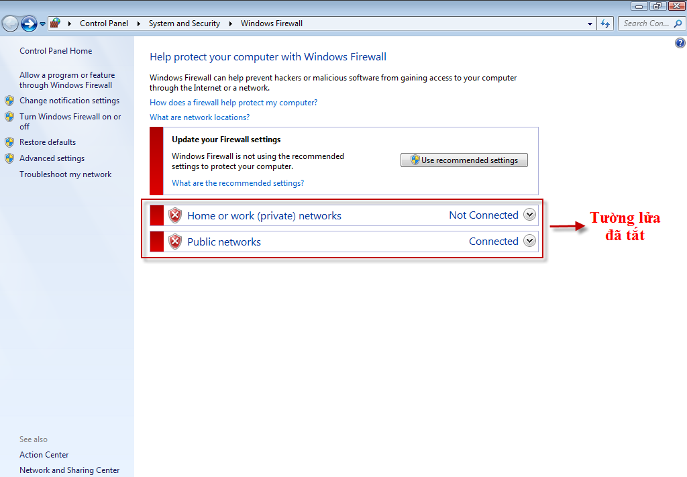Viewport: 687px width, 477px height.
Task: Open Network and Sharing Center
Action: [69, 470]
